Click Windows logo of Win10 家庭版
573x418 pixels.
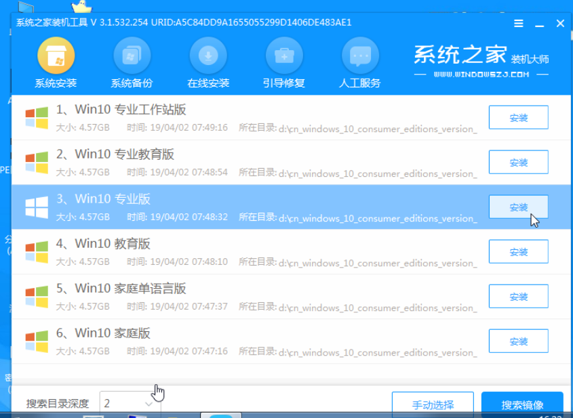(x=37, y=341)
